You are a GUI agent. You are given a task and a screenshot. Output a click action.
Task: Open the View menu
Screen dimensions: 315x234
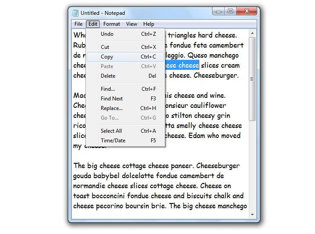click(x=131, y=24)
